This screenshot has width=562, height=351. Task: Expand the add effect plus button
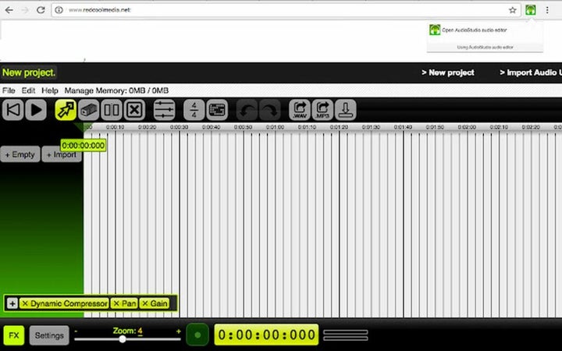[x=12, y=303]
